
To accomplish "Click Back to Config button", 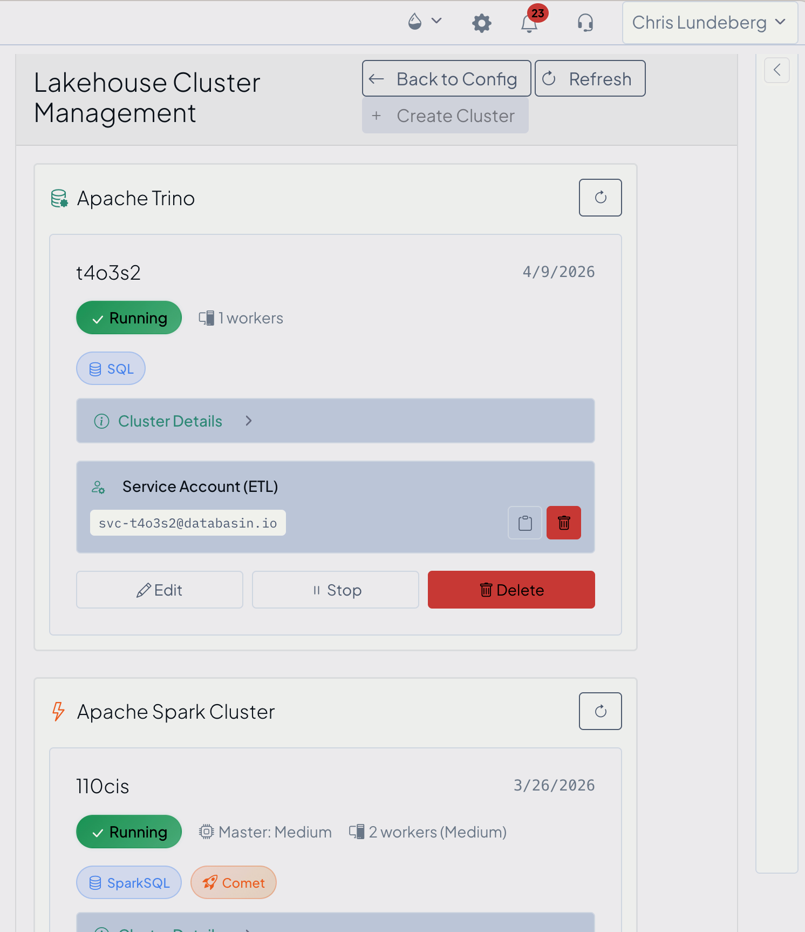I will (x=446, y=79).
